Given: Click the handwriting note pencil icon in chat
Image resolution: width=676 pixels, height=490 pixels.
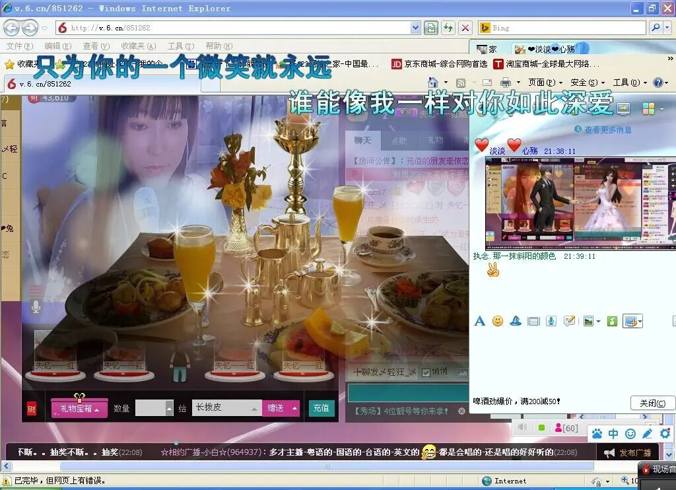Looking at the screenshot, I should (x=569, y=321).
